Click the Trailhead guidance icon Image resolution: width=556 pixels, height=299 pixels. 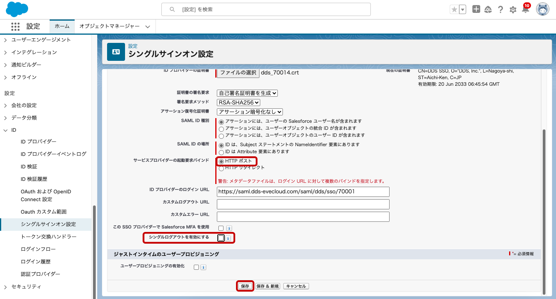click(x=488, y=10)
